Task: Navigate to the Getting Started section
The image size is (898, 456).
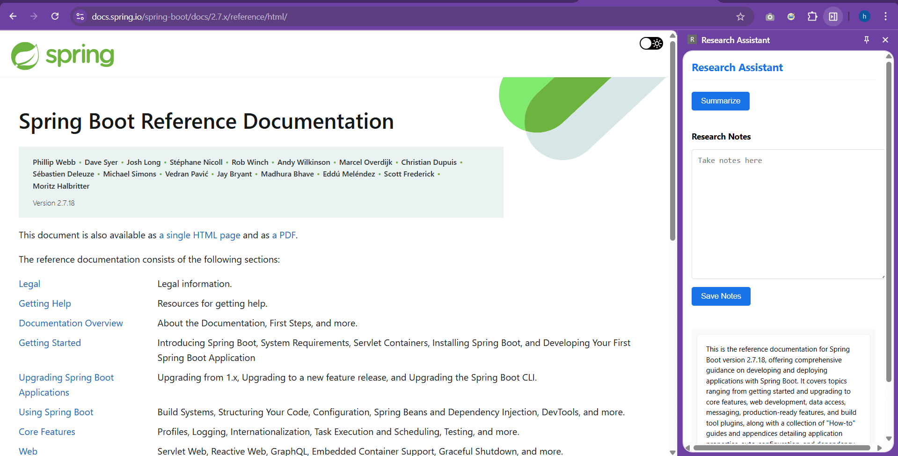Action: (x=50, y=342)
